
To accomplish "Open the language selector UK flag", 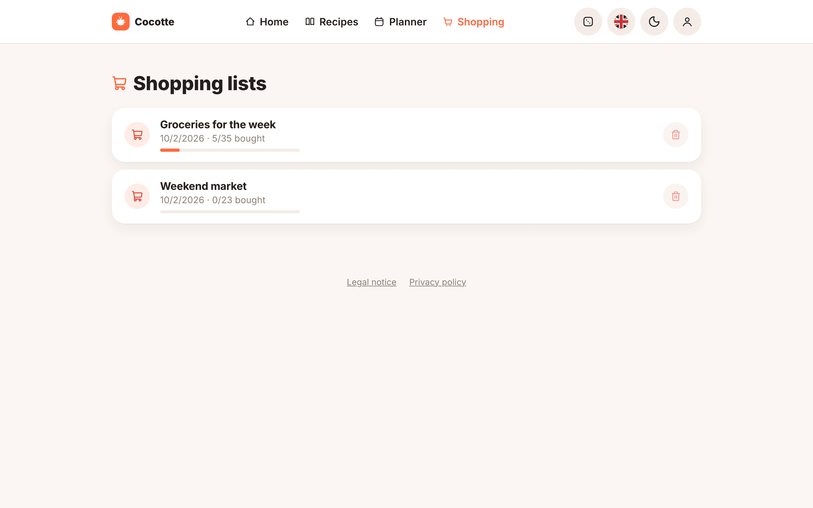I will click(x=621, y=22).
